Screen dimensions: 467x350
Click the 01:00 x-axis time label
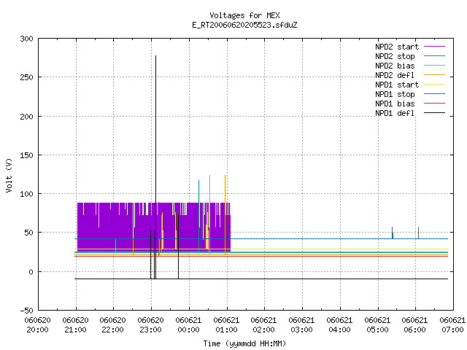click(226, 330)
